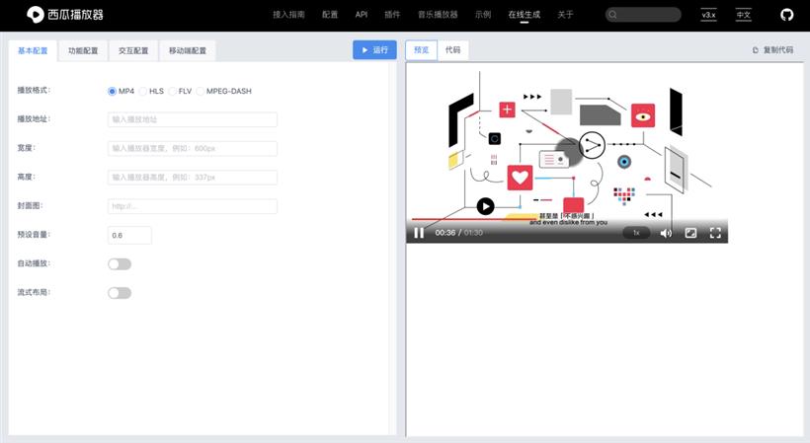The width and height of the screenshot is (810, 443).
Task: Pause the video with the pause button
Action: coord(419,233)
